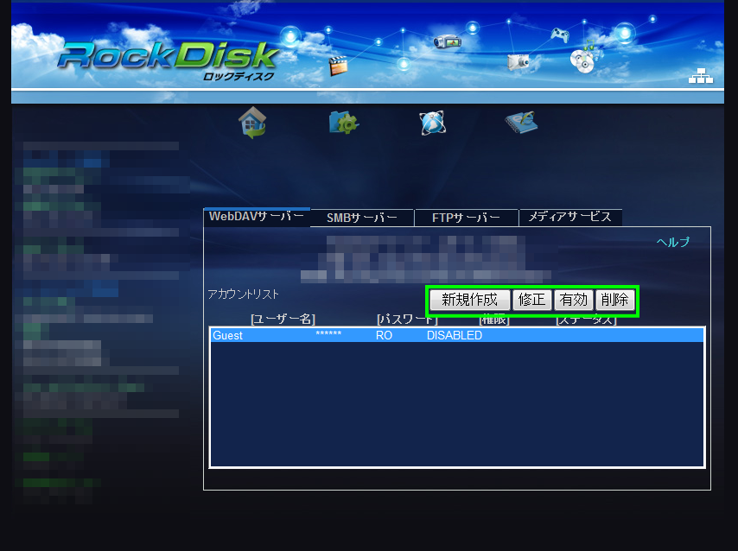Switch to the WebDAVサーバー tab

click(257, 217)
